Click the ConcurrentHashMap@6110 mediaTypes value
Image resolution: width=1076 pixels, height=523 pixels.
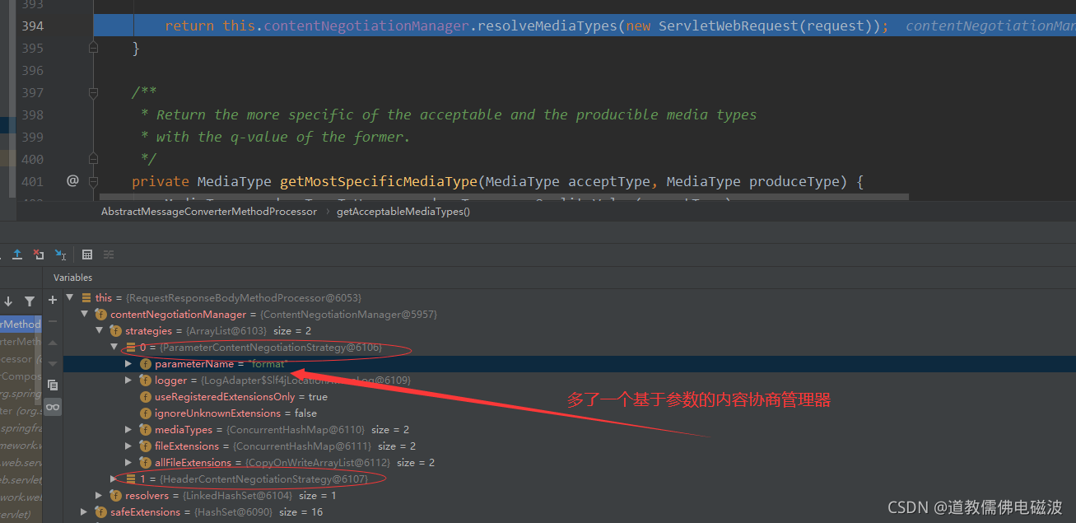click(x=294, y=429)
